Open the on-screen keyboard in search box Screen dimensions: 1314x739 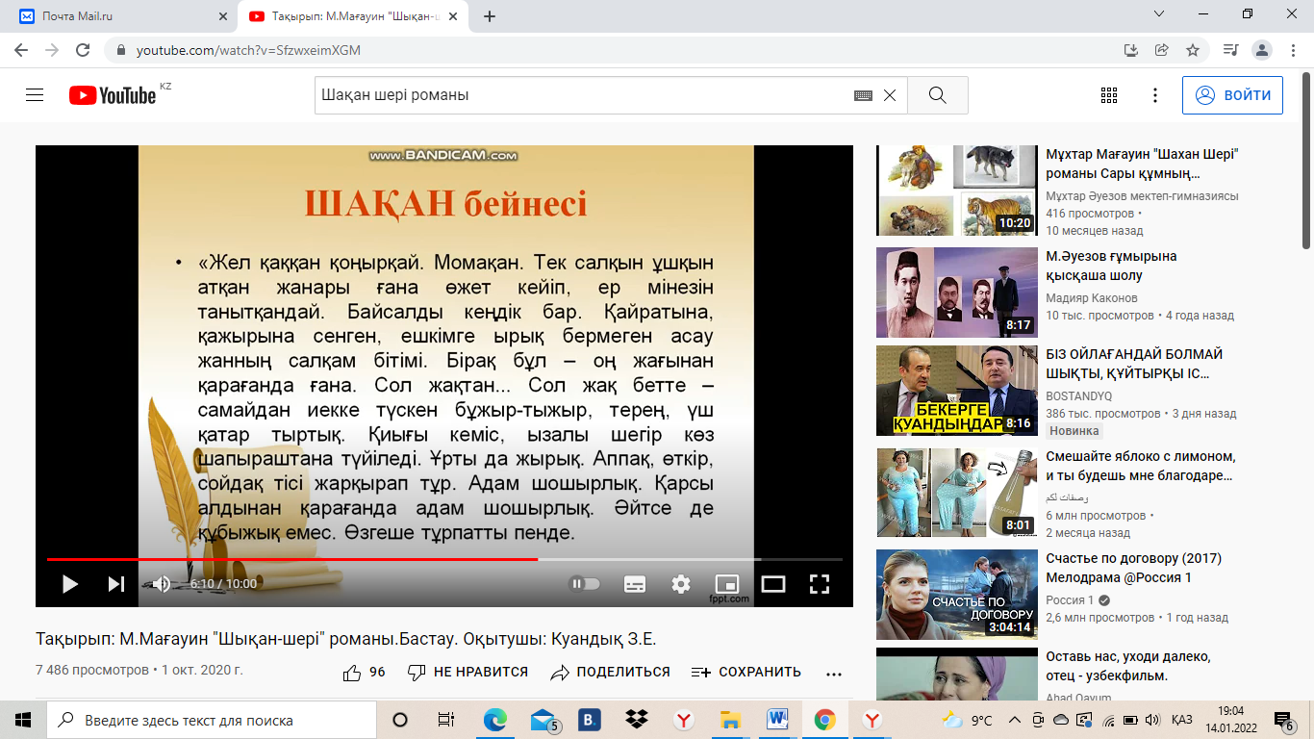(863, 95)
